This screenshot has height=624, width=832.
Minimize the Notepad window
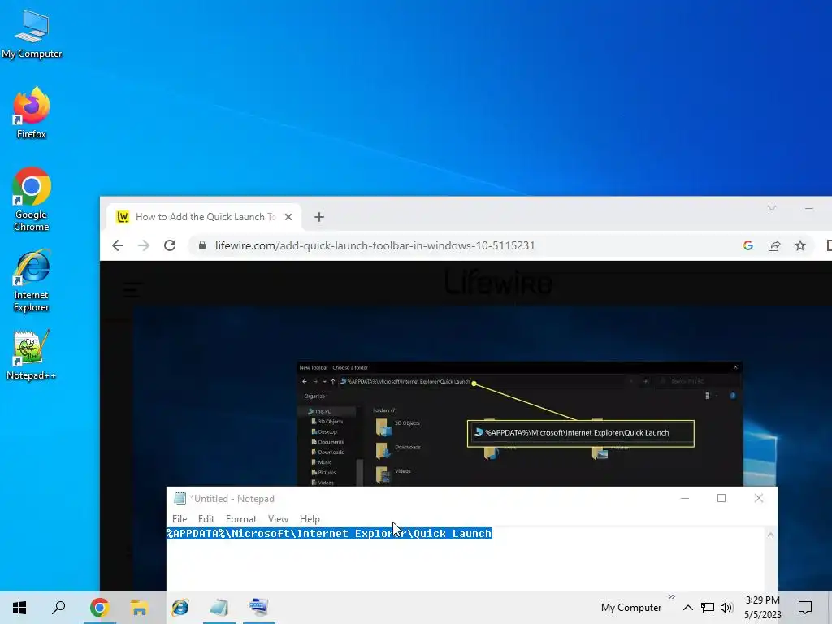[x=684, y=498]
